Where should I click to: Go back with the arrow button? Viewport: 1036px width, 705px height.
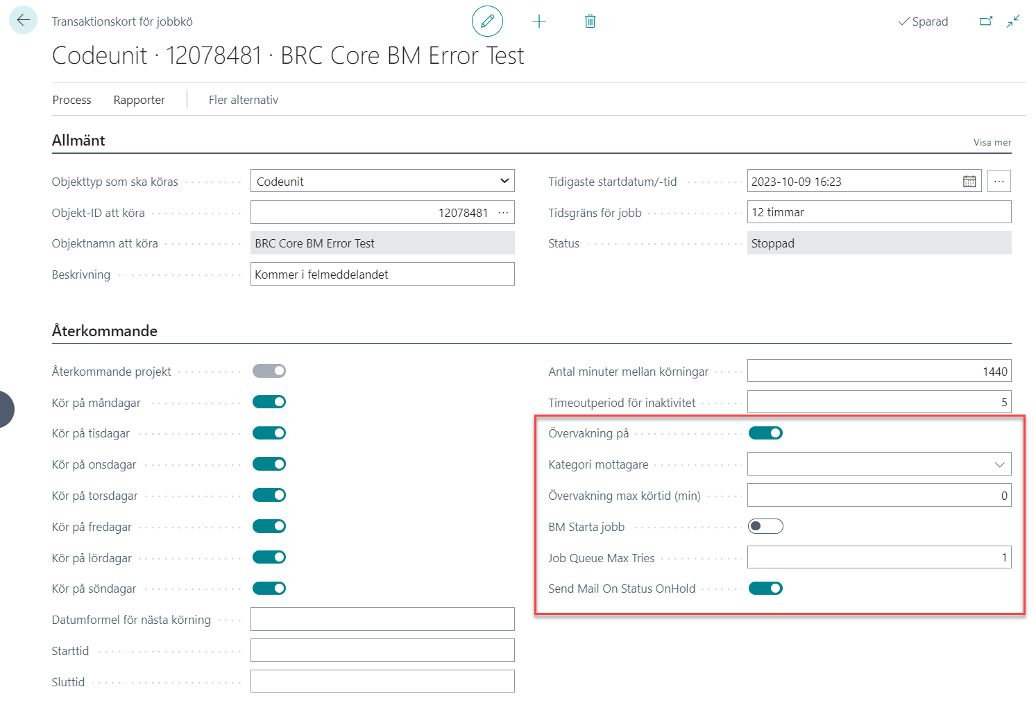click(x=23, y=20)
